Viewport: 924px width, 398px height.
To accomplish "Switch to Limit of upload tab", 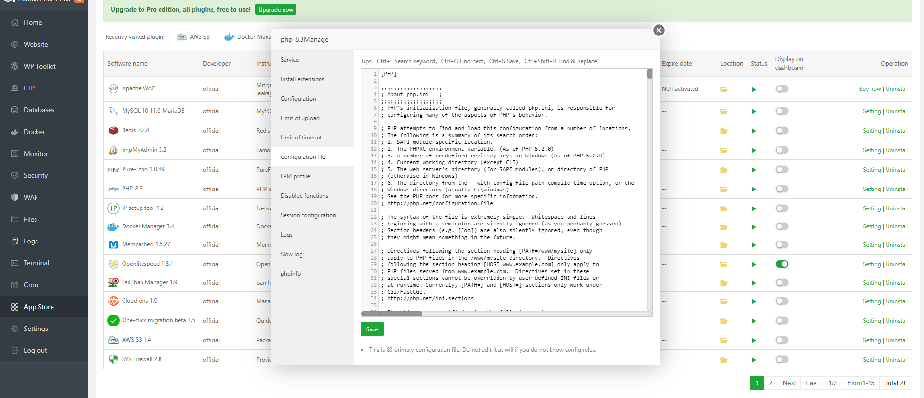I will click(312, 118).
